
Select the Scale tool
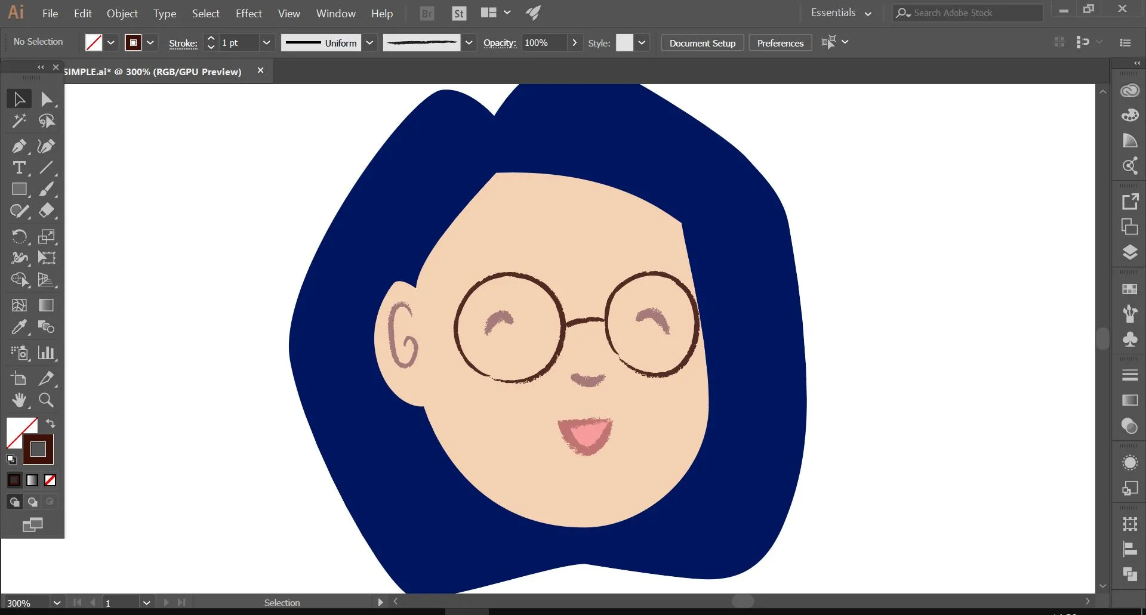point(47,236)
